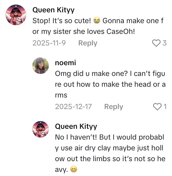Open Queen Kityy's avatar on the top comment
Image resolution: width=172 pixels, height=176 pixels.
16,15
